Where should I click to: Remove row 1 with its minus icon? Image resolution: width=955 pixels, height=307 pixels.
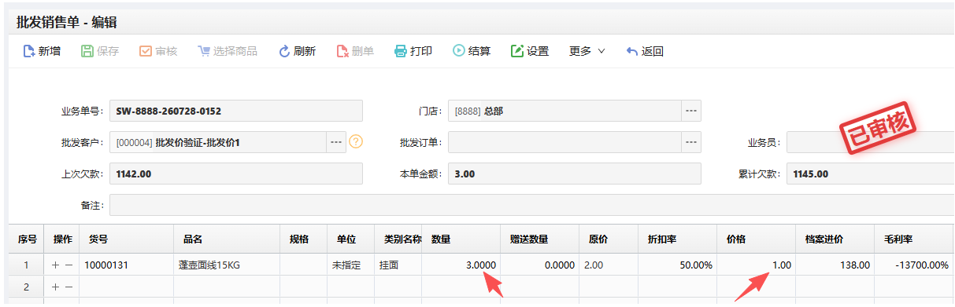click(68, 265)
